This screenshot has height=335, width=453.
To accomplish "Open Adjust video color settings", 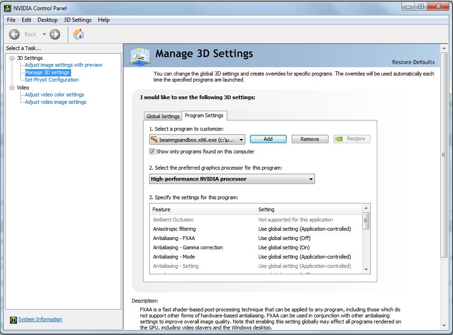I will tap(54, 95).
